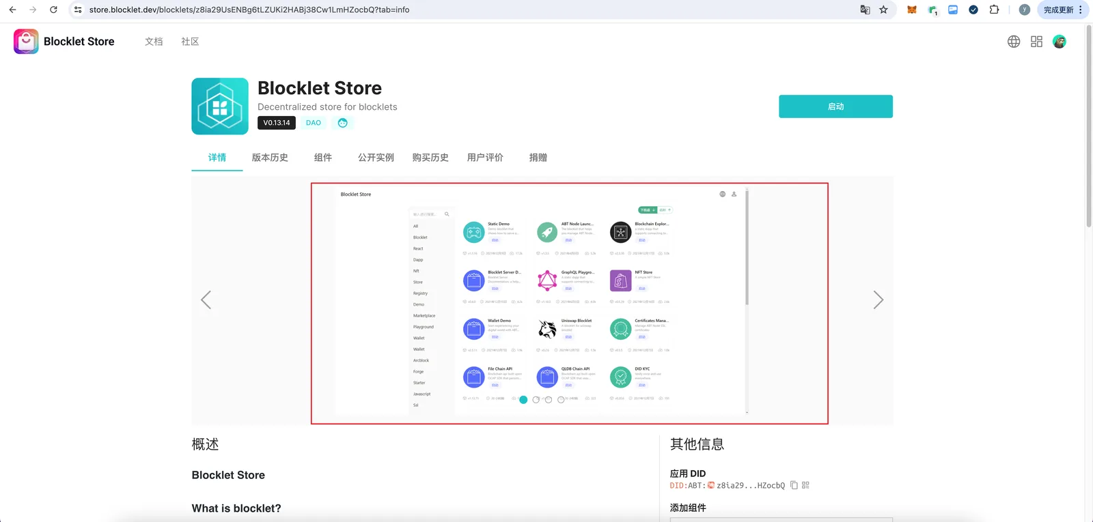Select the third carousel dot
Screen dimensions: 1093x522
point(549,400)
